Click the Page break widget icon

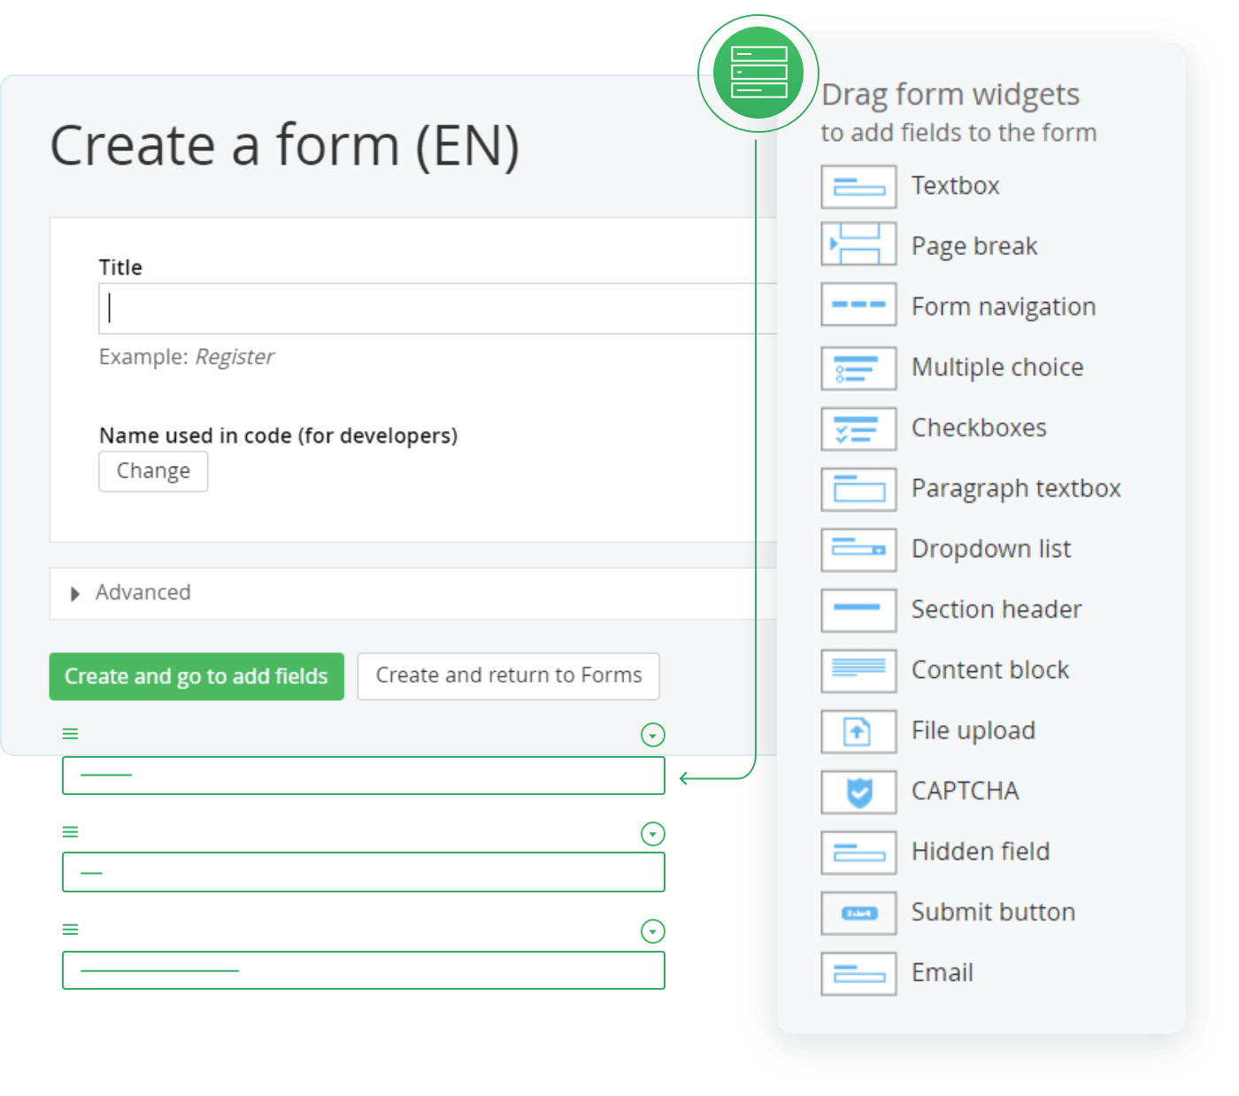858,244
